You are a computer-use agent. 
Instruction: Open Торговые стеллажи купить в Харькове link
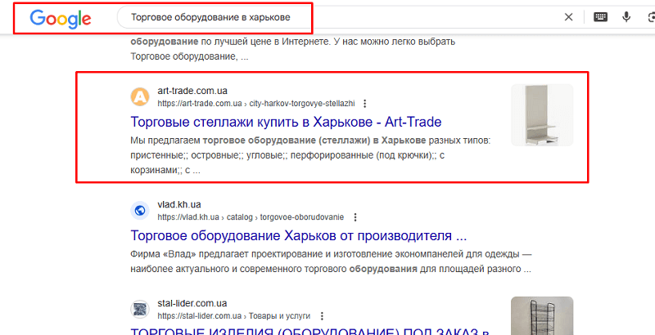pos(286,122)
